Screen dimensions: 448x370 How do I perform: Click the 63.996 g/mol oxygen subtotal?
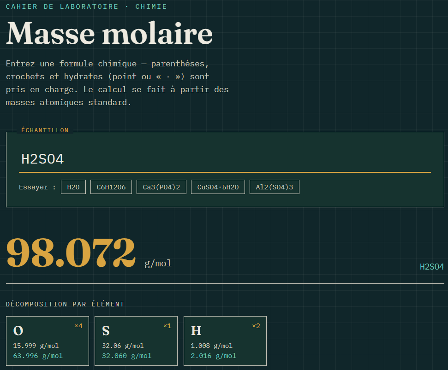point(38,356)
